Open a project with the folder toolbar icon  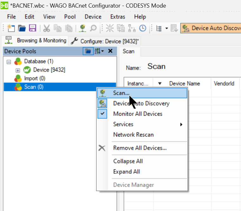tap(22, 28)
